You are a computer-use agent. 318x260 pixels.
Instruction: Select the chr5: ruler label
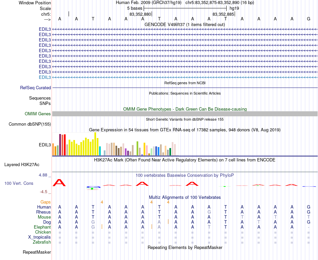coord(46,14)
